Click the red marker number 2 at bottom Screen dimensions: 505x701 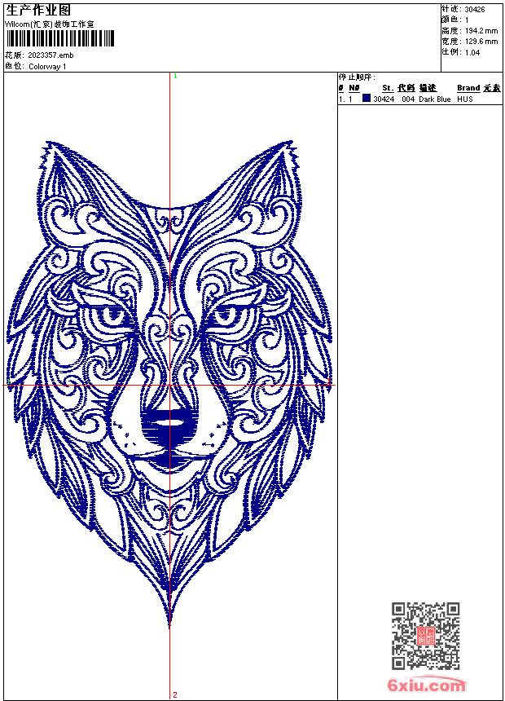click(x=175, y=694)
